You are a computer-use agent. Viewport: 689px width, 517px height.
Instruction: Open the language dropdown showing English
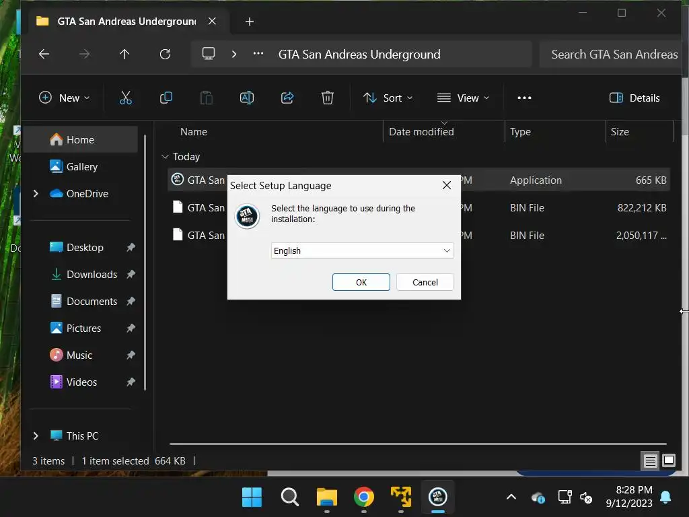[363, 250]
